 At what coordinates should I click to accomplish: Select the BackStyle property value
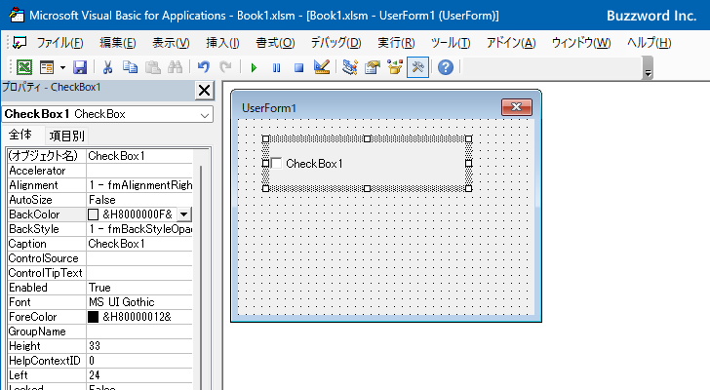tap(139, 229)
